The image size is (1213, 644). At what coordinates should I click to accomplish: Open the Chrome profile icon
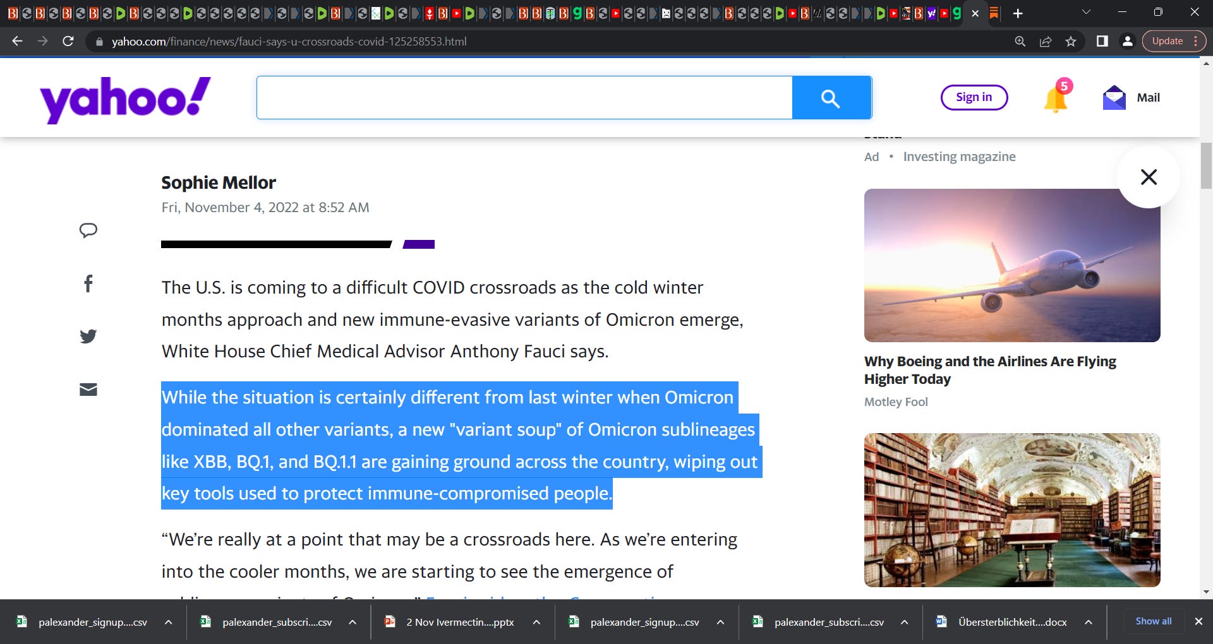(1127, 41)
